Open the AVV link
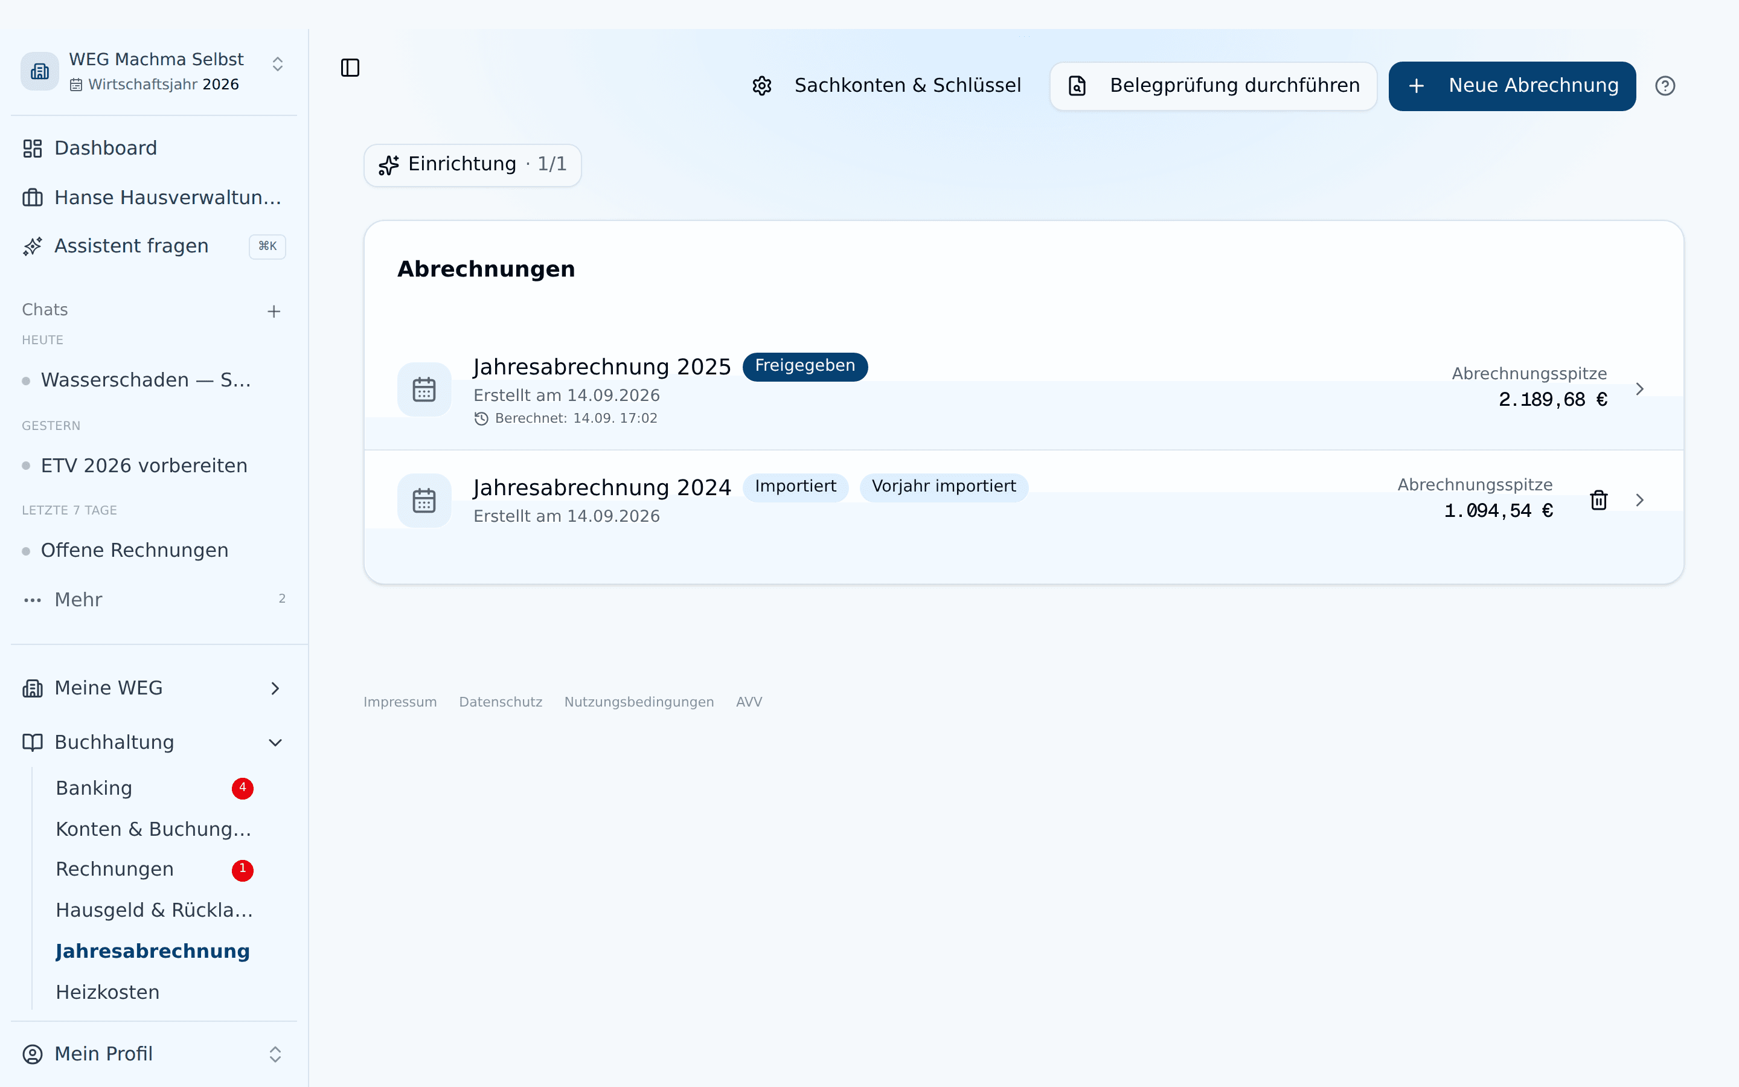This screenshot has height=1087, width=1739. click(749, 702)
